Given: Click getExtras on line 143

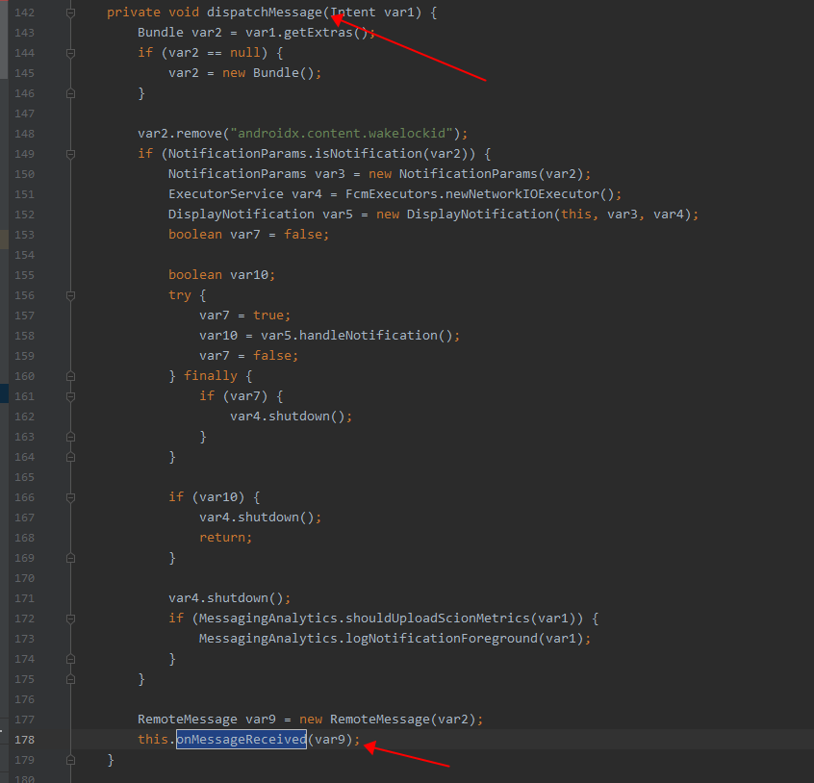Looking at the screenshot, I should pos(318,32).
